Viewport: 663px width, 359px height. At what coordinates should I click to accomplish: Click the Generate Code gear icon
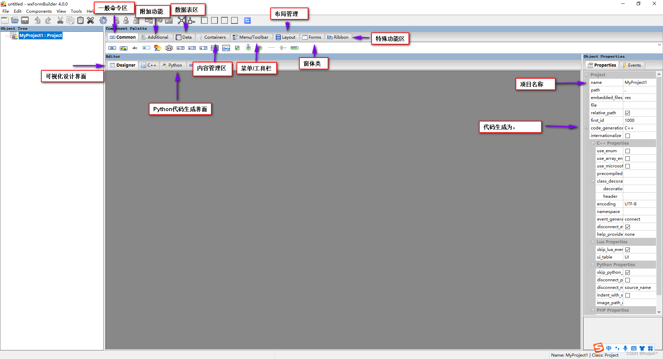tap(103, 20)
